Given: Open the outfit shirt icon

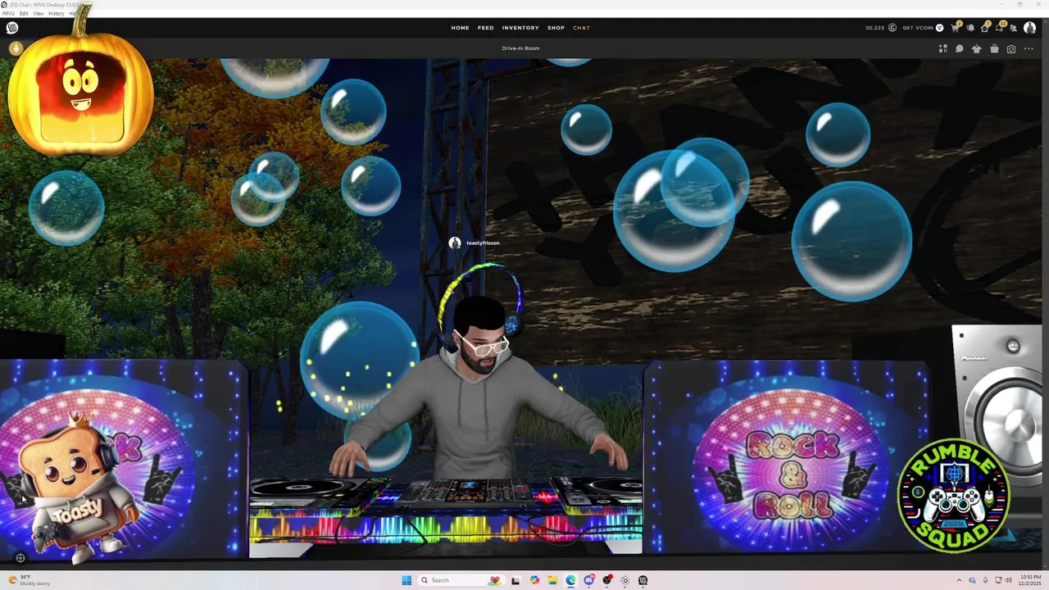Looking at the screenshot, I should (x=976, y=49).
